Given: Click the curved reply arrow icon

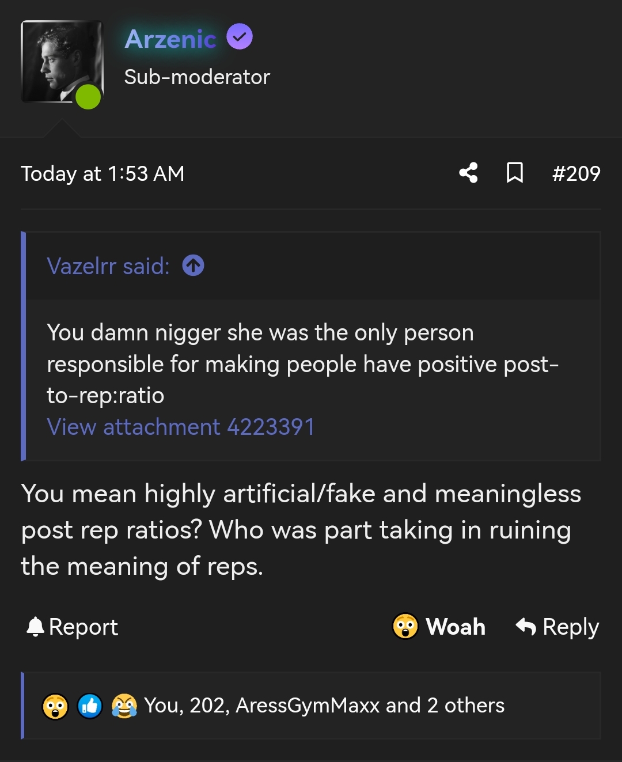Looking at the screenshot, I should [526, 626].
